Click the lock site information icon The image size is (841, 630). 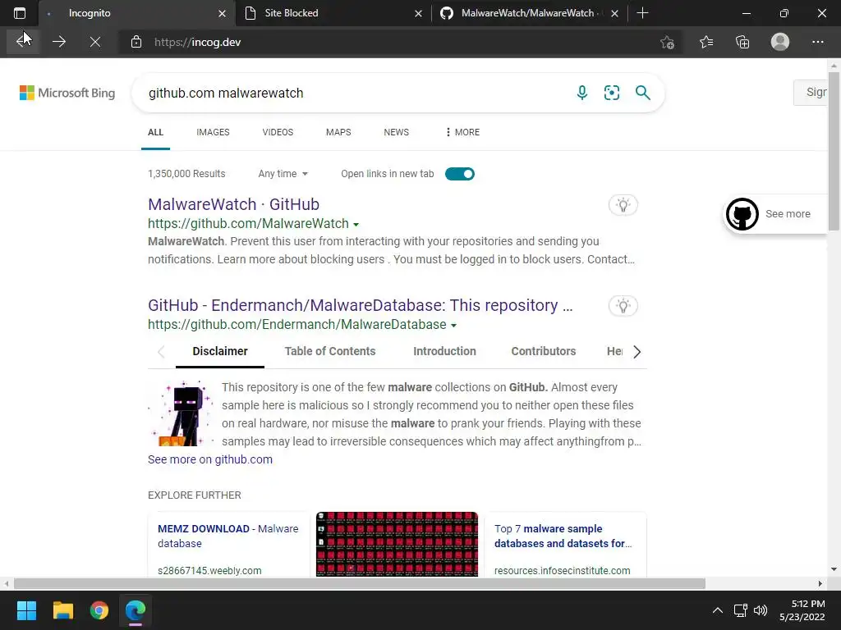(x=136, y=42)
